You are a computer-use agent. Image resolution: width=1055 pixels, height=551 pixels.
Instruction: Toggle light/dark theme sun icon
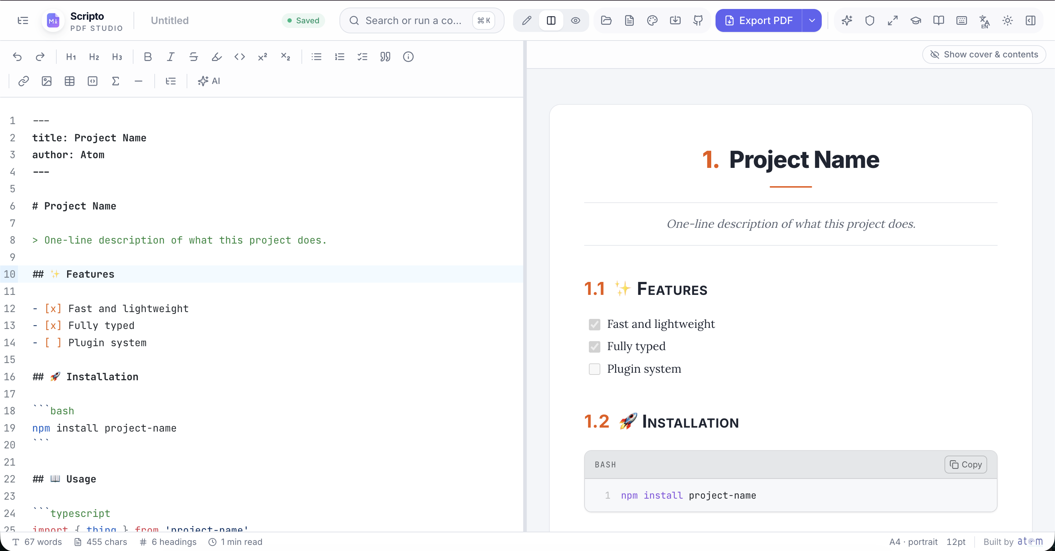(x=1008, y=20)
